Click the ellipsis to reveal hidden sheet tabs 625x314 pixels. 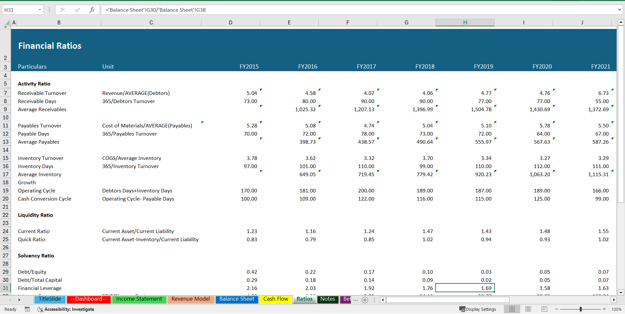(x=356, y=299)
